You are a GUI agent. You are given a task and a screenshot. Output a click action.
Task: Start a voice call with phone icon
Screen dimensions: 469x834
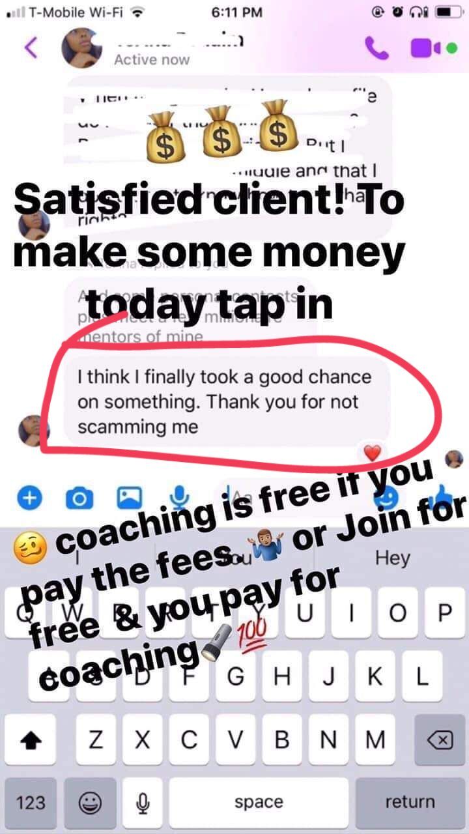[376, 48]
